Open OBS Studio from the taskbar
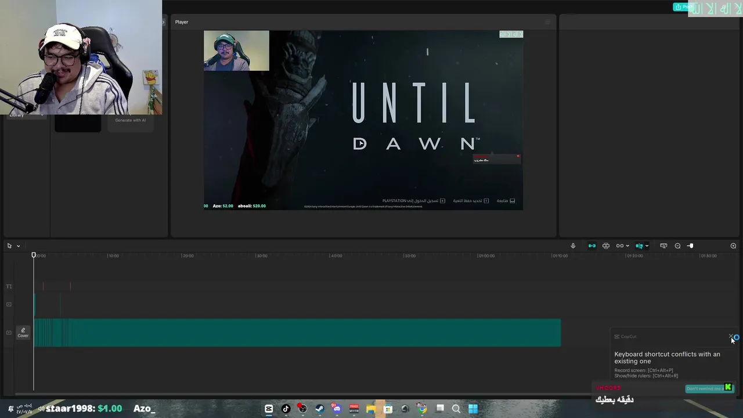Image resolution: width=743 pixels, height=418 pixels. (302, 409)
